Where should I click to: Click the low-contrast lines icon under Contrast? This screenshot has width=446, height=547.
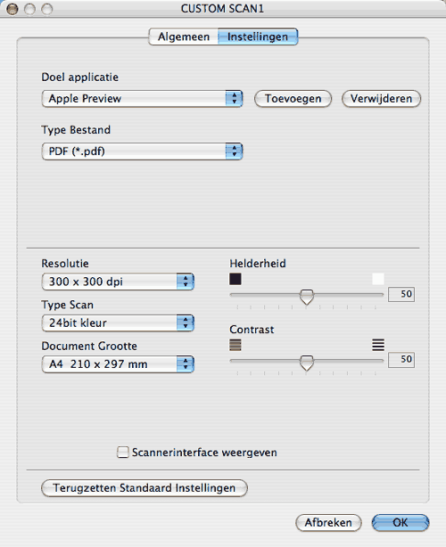coord(235,345)
